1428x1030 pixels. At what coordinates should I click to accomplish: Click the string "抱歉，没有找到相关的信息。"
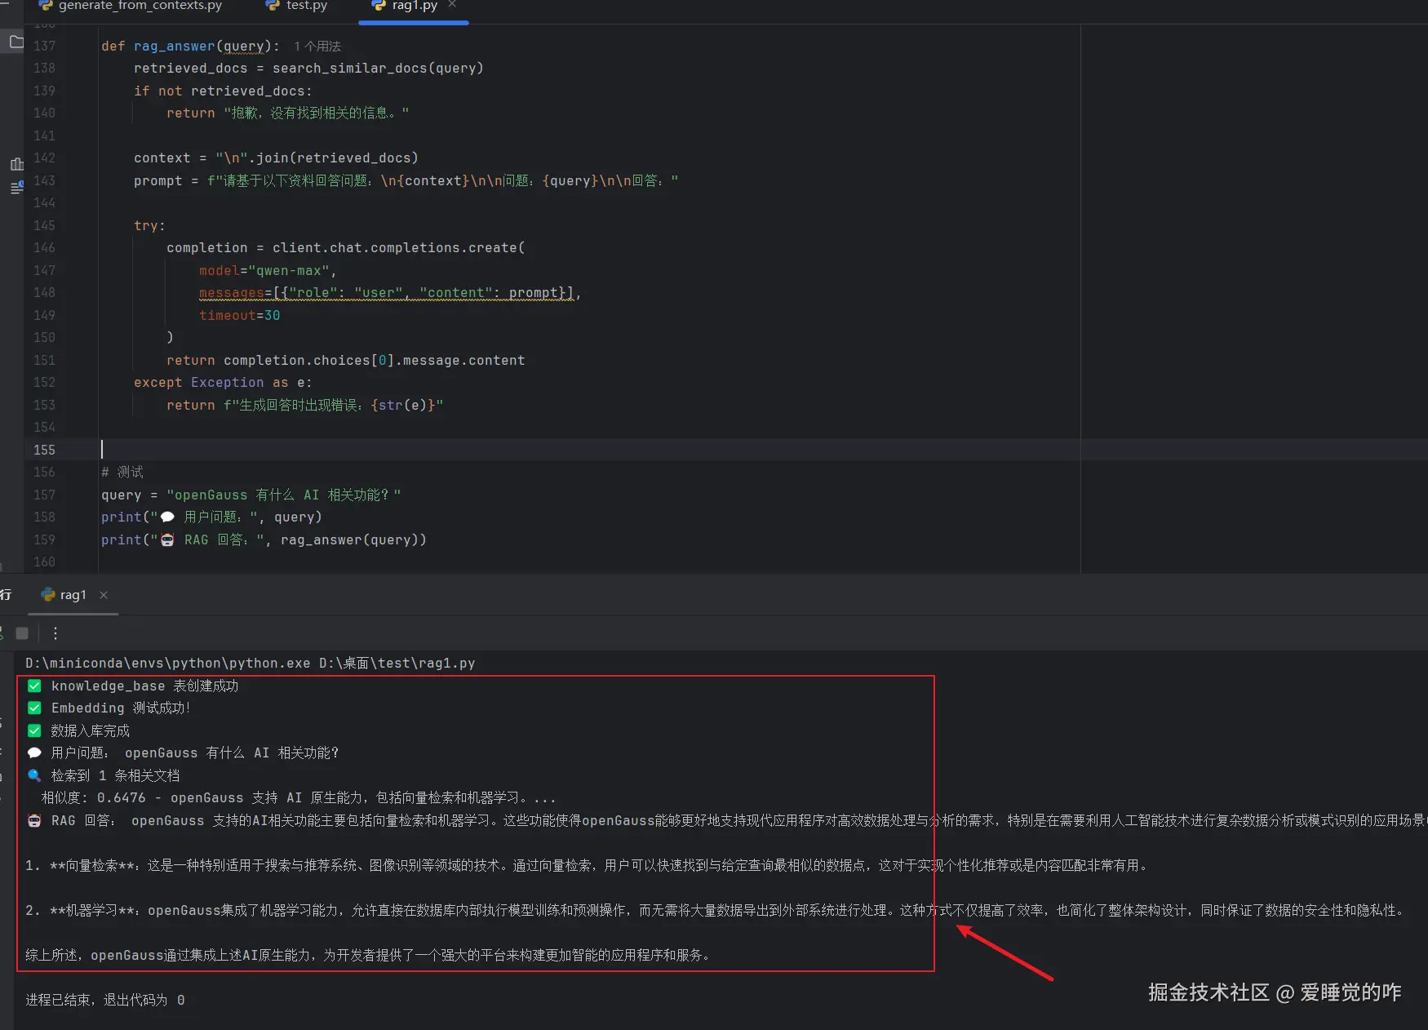click(317, 113)
